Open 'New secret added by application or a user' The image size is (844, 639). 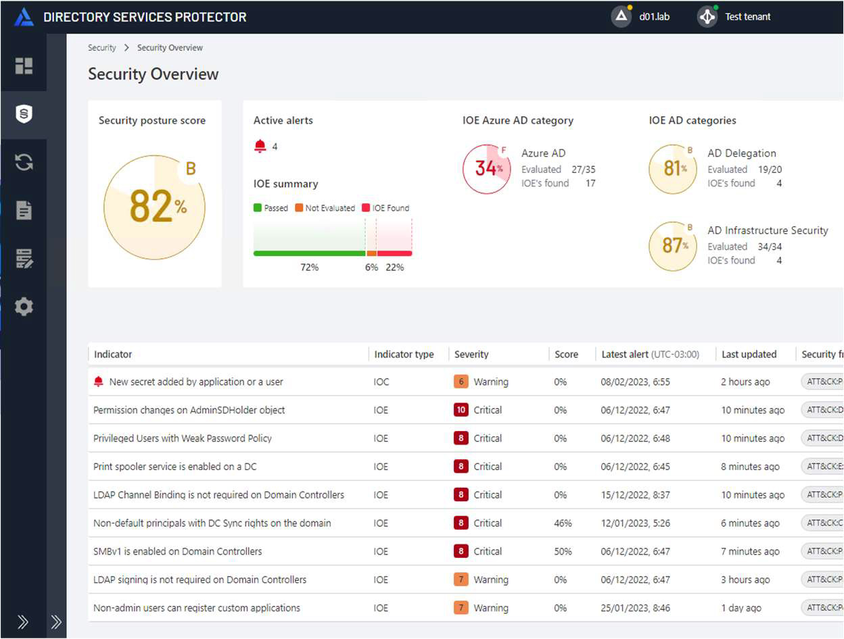(x=196, y=382)
